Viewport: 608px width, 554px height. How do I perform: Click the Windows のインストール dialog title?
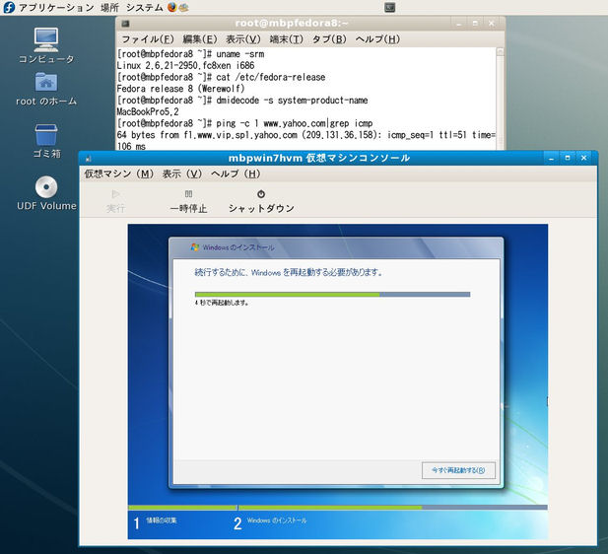238,247
